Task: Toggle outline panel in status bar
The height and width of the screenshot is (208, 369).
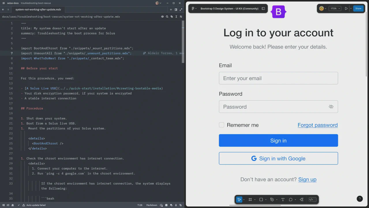Action: coord(8,205)
